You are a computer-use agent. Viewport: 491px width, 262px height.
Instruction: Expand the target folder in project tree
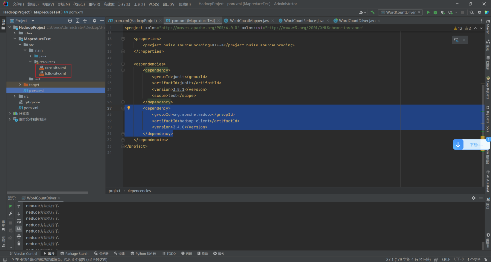tap(20, 85)
